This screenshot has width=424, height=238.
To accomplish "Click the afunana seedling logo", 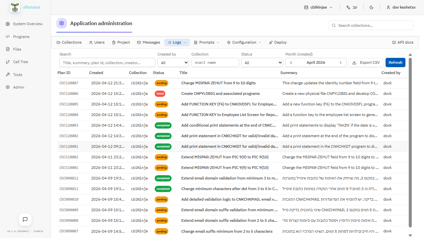I will tap(15, 7).
